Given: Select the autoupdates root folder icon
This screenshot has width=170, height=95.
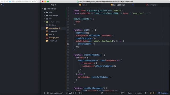Looking at the screenshot, I should point(45,9).
